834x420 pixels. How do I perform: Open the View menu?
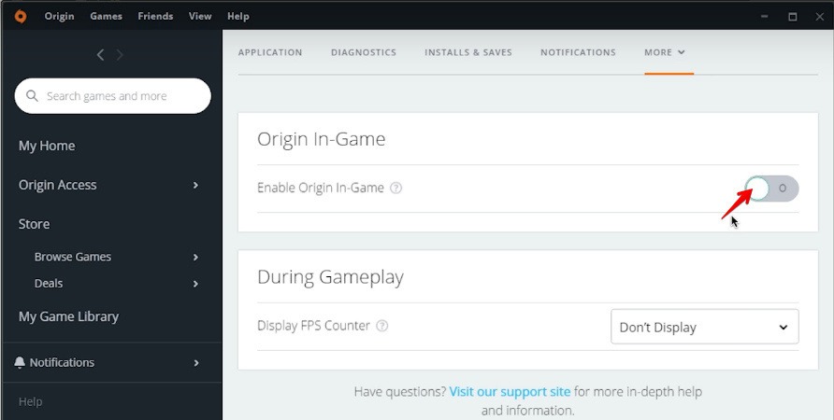pyautogui.click(x=200, y=17)
